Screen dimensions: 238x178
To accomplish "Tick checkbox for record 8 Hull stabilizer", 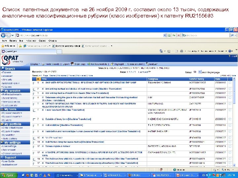I will (34, 126).
